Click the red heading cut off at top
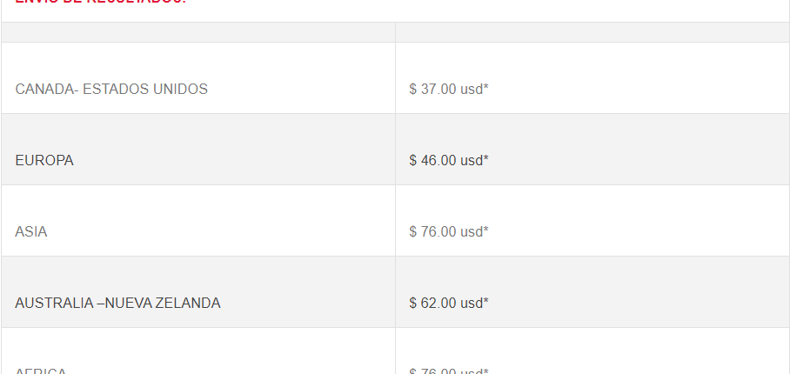The height and width of the screenshot is (374, 790). pyautogui.click(x=101, y=2)
